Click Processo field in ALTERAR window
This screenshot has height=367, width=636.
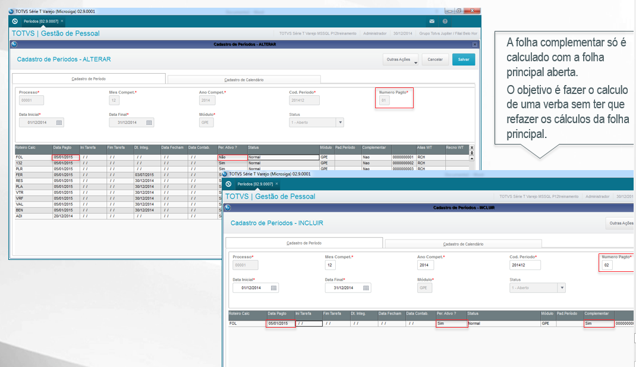32,101
